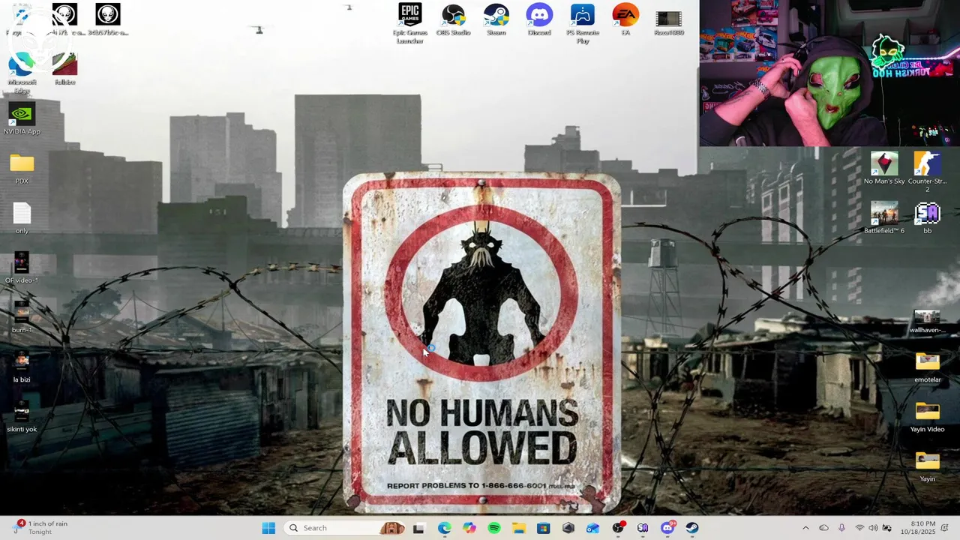Select the 'la bizi' desktop file
The height and width of the screenshot is (540, 960).
(22, 367)
